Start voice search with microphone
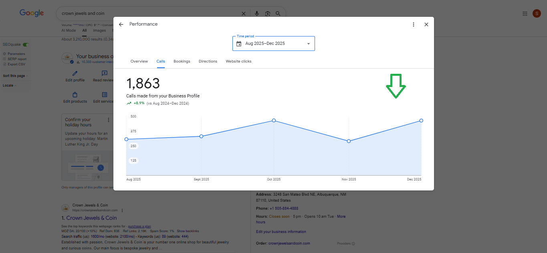This screenshot has height=253, width=547. coord(257,14)
